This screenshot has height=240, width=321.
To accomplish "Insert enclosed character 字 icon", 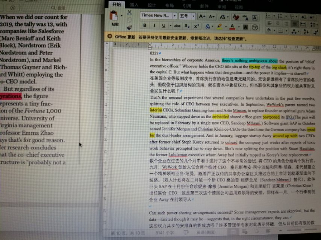I will click(255, 27).
